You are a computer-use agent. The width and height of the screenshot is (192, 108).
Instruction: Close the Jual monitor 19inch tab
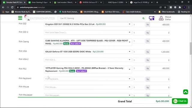click(76, 2)
